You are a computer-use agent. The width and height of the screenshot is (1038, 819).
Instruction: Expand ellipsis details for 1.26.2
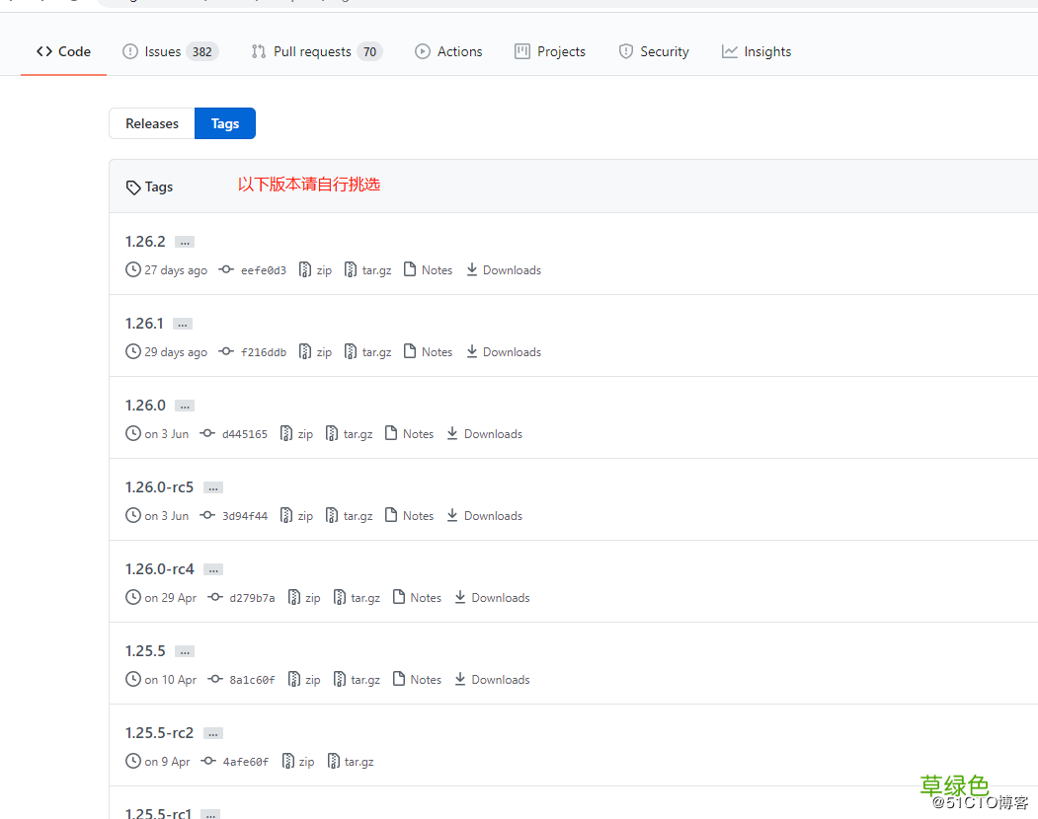(x=185, y=242)
